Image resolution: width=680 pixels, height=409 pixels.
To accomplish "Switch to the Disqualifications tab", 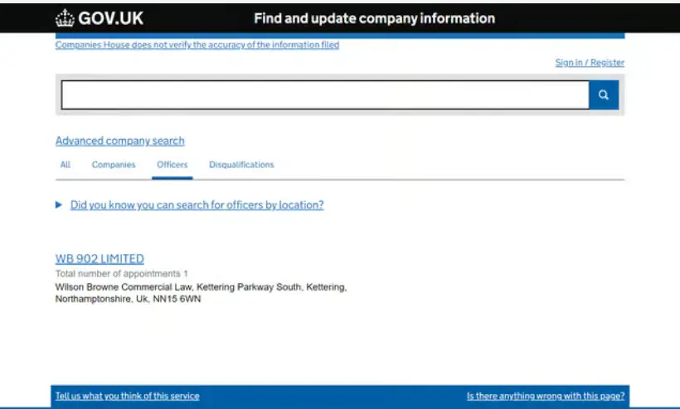I will [x=241, y=165].
